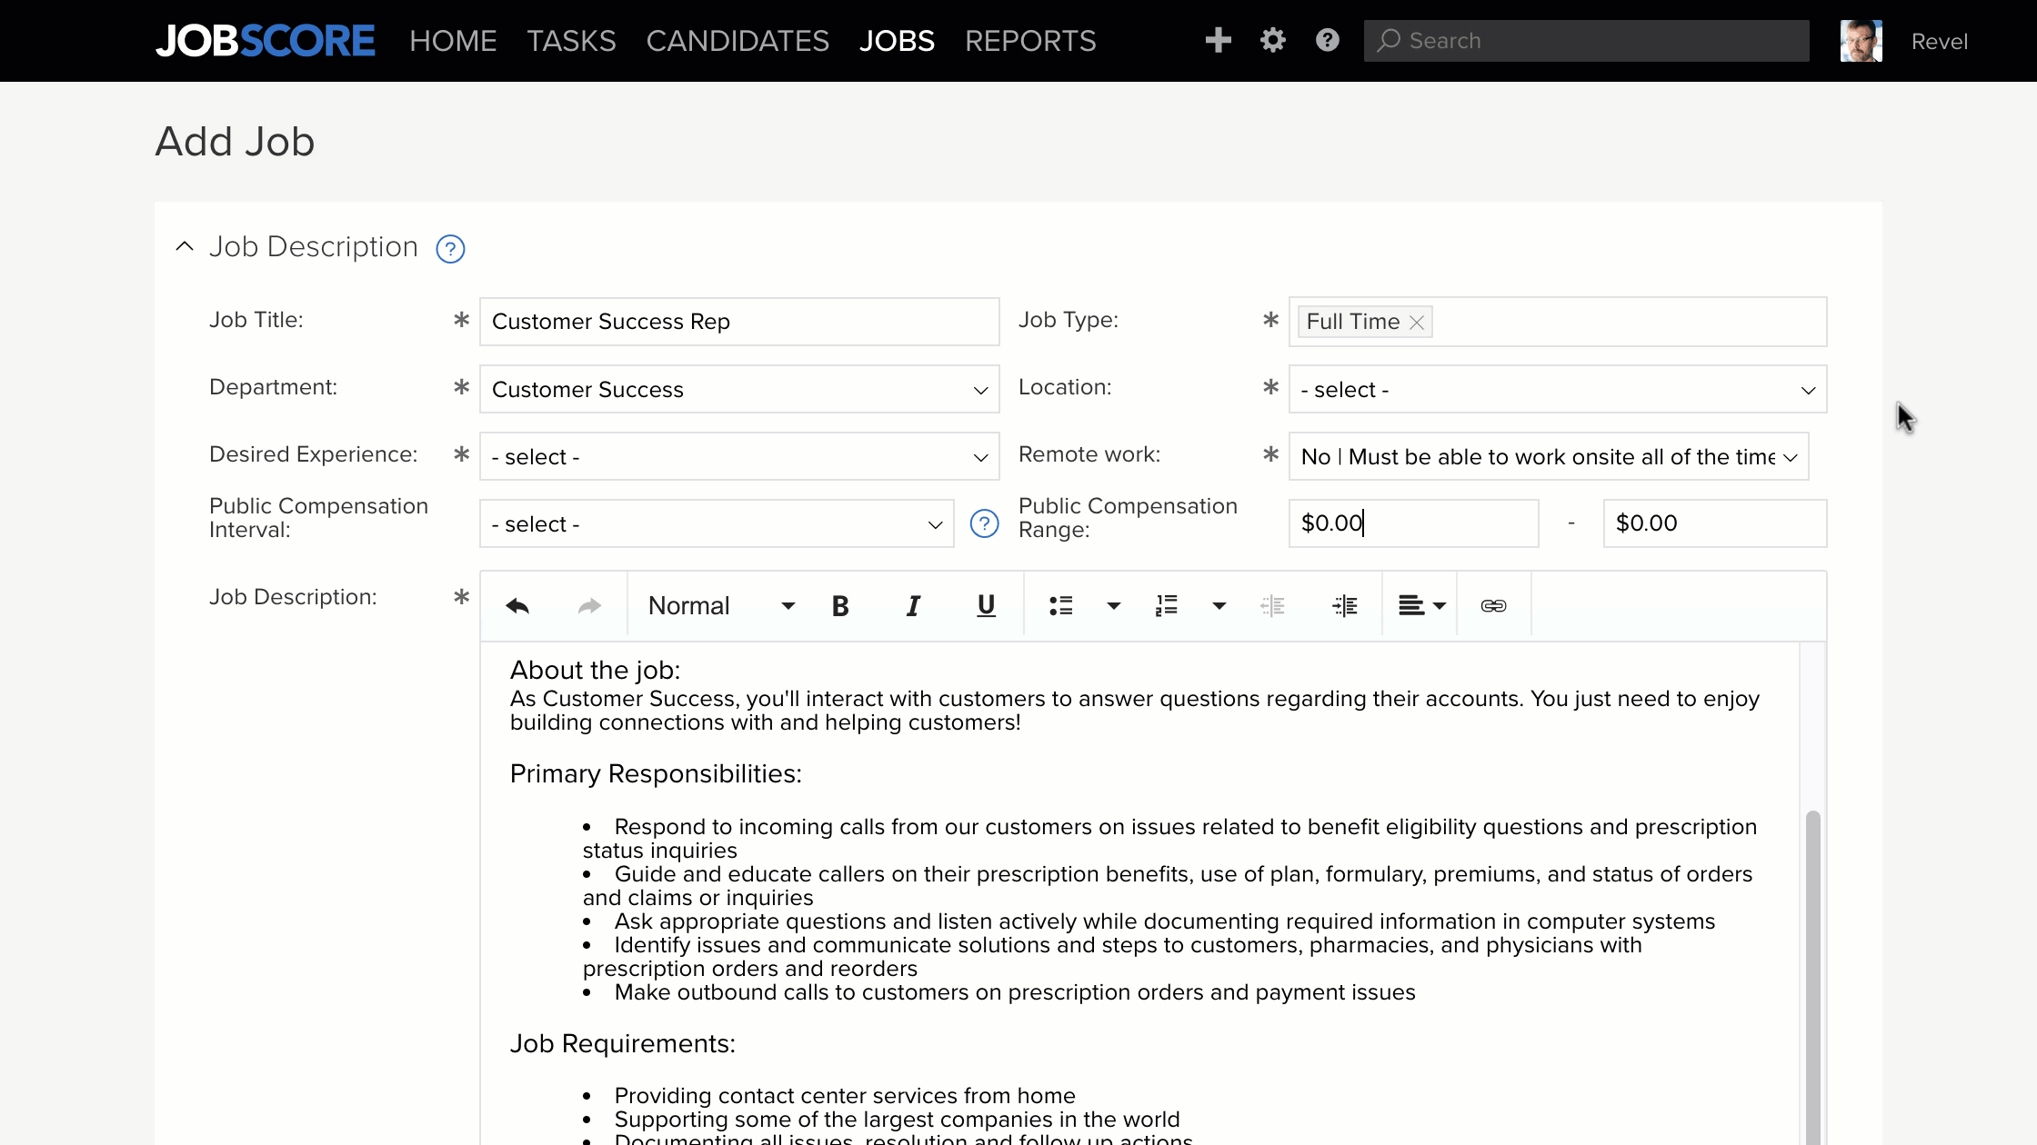Click the Italic formatting icon

click(x=912, y=604)
